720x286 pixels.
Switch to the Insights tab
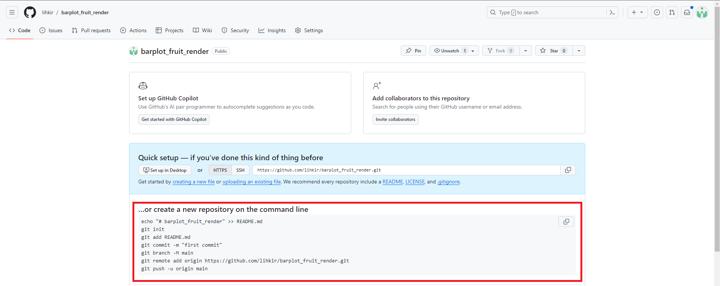pyautogui.click(x=272, y=30)
